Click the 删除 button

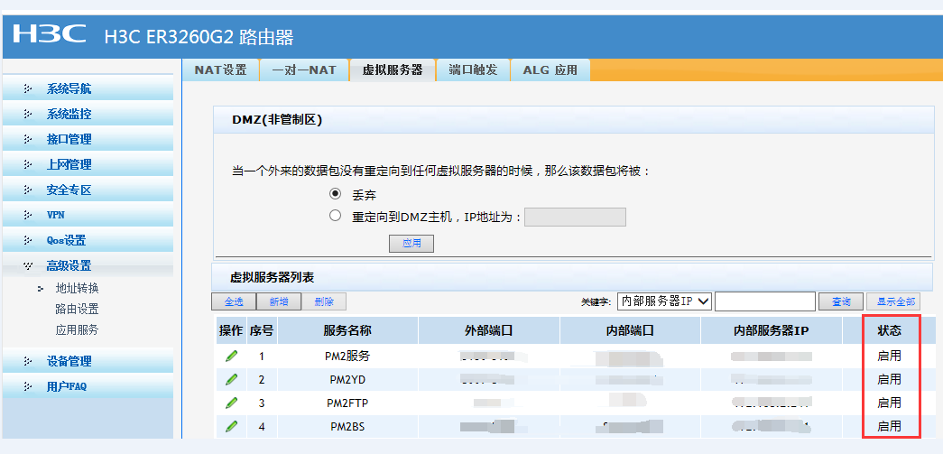click(324, 301)
